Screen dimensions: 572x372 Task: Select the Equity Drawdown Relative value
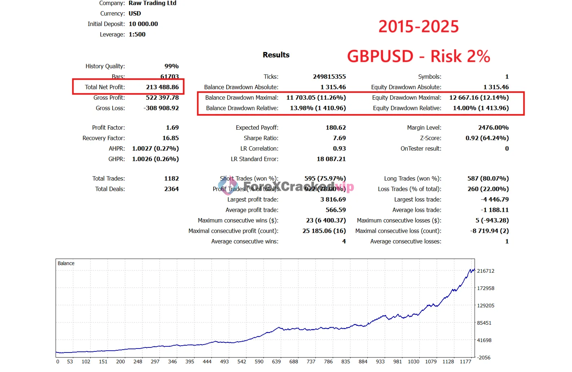click(x=481, y=108)
